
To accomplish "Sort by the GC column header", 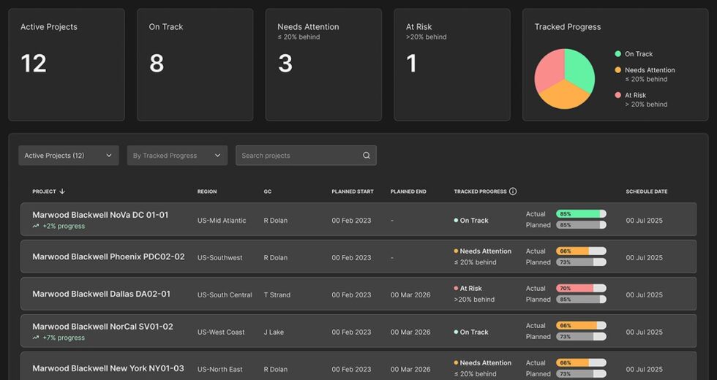I will tap(268, 191).
